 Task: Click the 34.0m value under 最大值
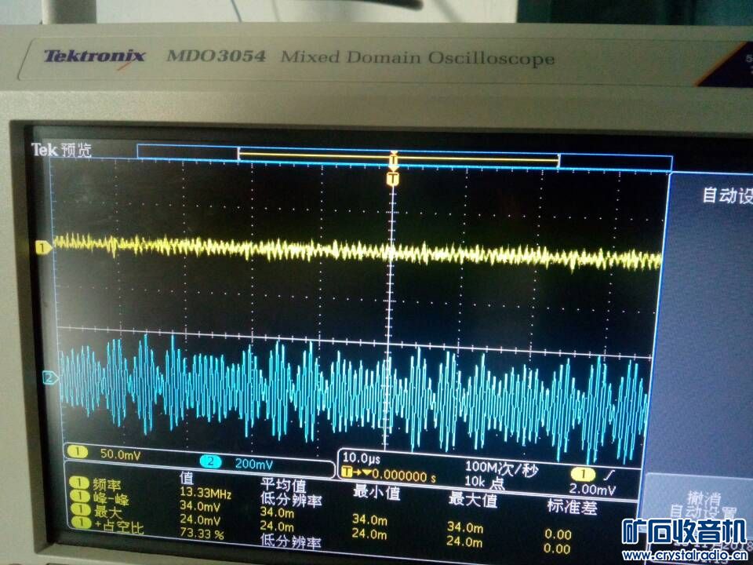click(465, 527)
